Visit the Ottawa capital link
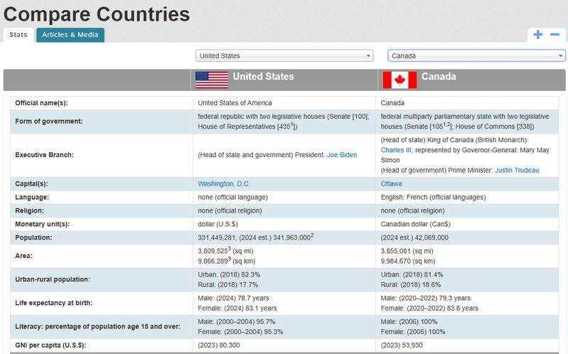This screenshot has height=354, width=568. pos(392,183)
